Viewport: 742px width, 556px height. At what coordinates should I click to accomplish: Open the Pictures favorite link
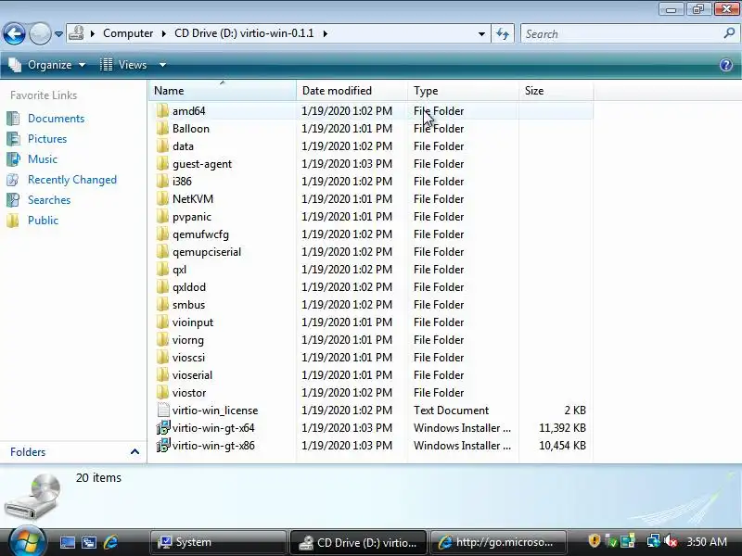(x=47, y=138)
